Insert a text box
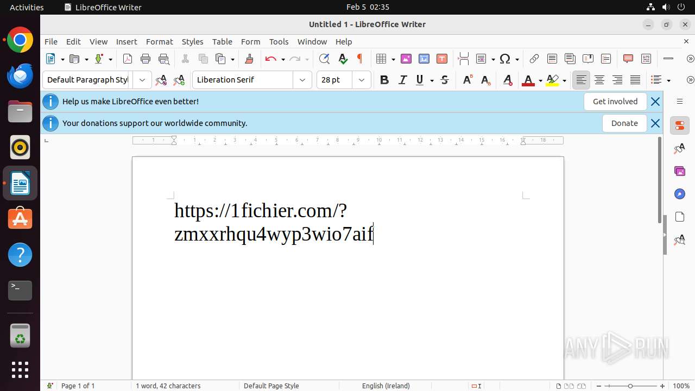The height and width of the screenshot is (391, 695). pos(441,59)
